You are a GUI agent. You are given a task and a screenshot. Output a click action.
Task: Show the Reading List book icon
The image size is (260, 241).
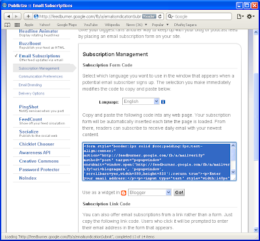click(8, 25)
